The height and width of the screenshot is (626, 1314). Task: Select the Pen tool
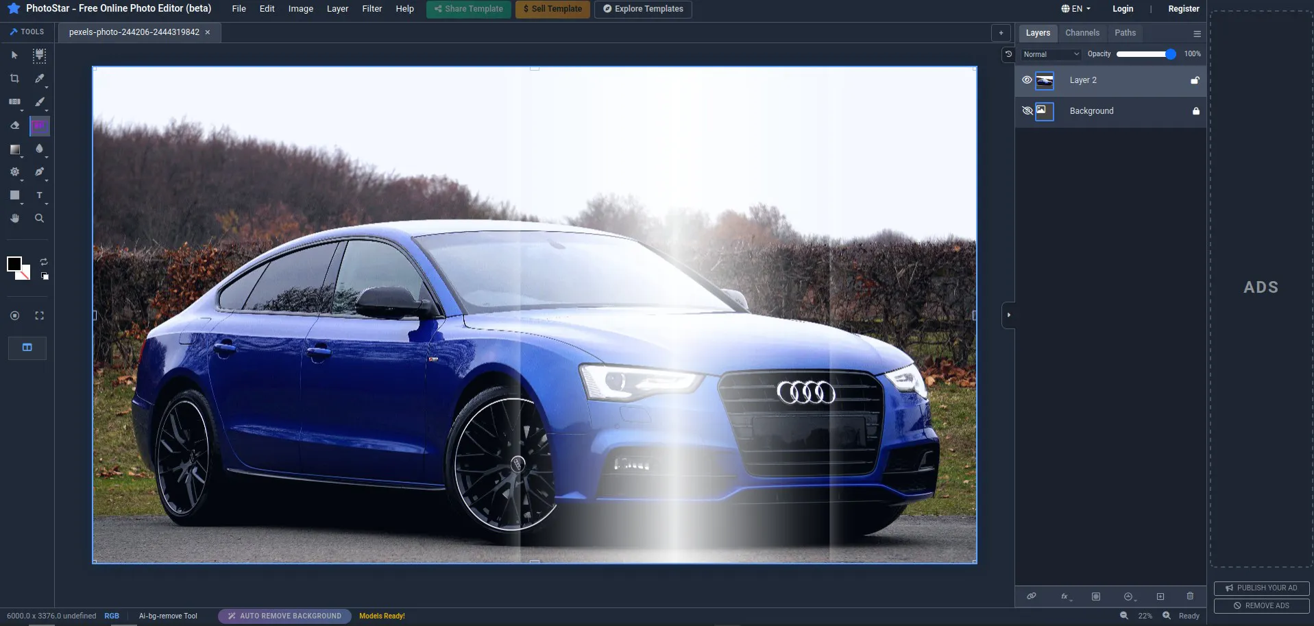[40, 172]
